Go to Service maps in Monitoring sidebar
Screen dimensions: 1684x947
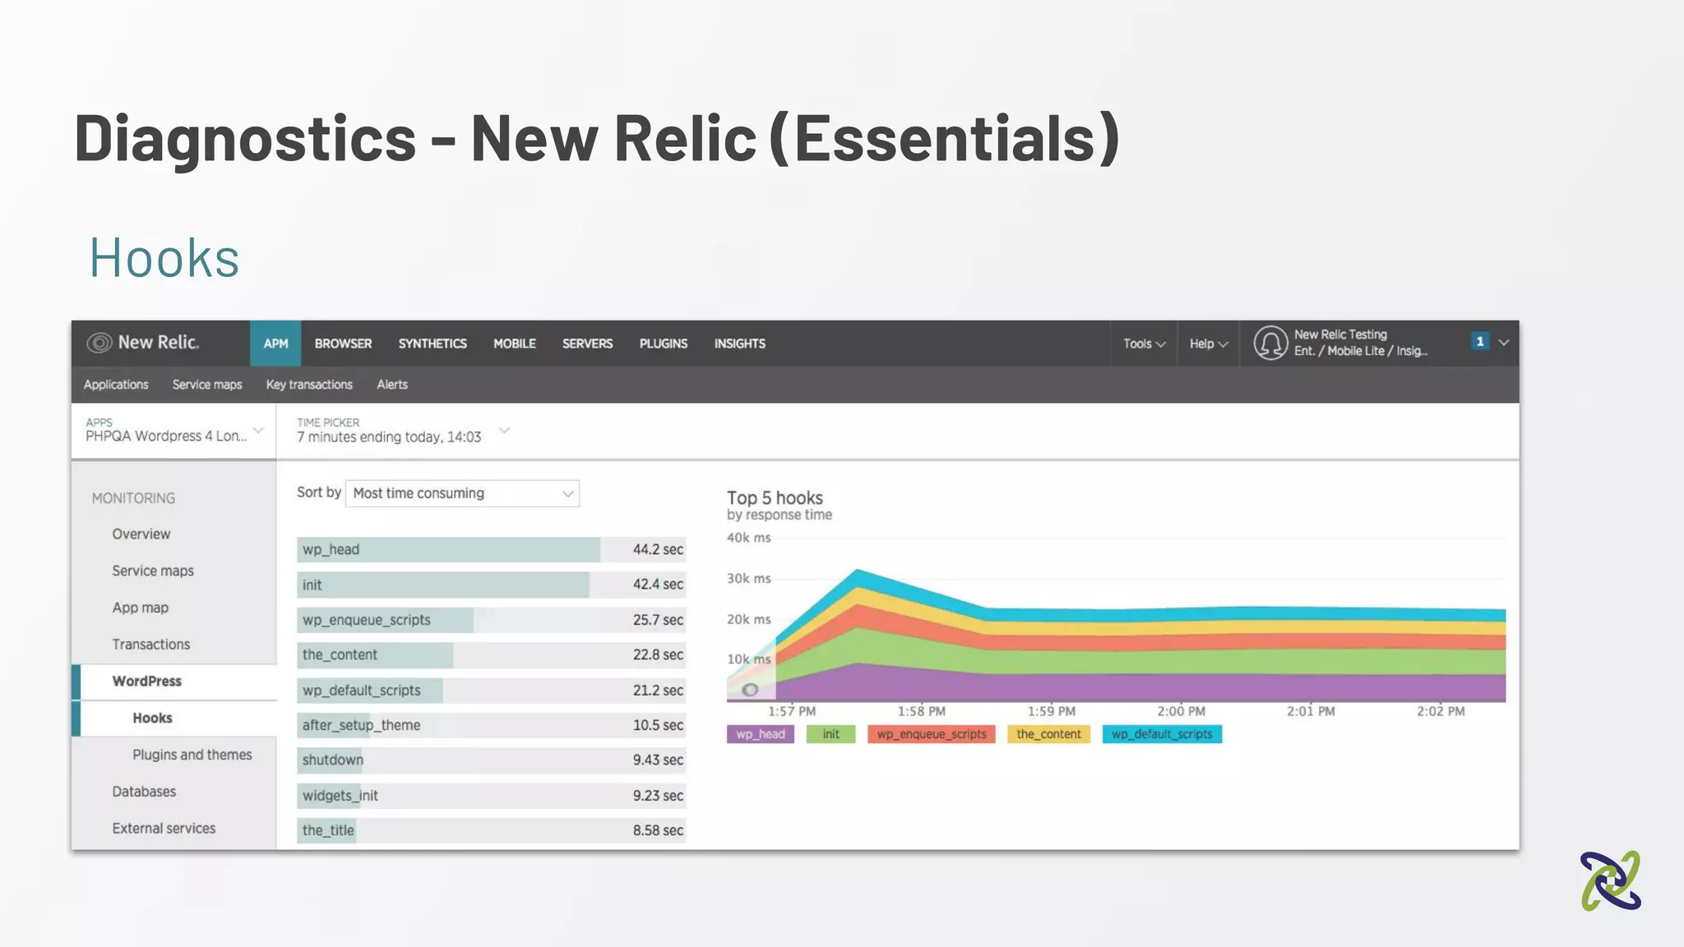click(153, 571)
